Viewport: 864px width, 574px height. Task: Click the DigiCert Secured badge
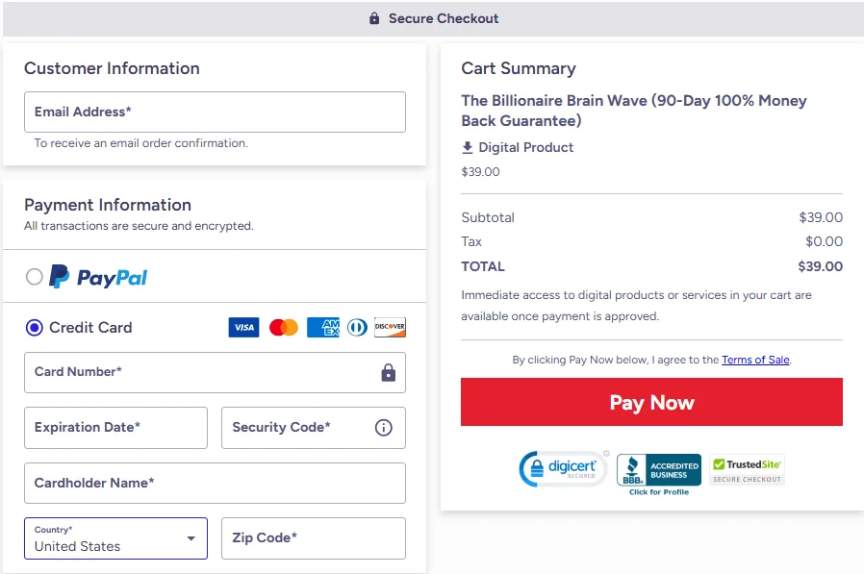[564, 469]
